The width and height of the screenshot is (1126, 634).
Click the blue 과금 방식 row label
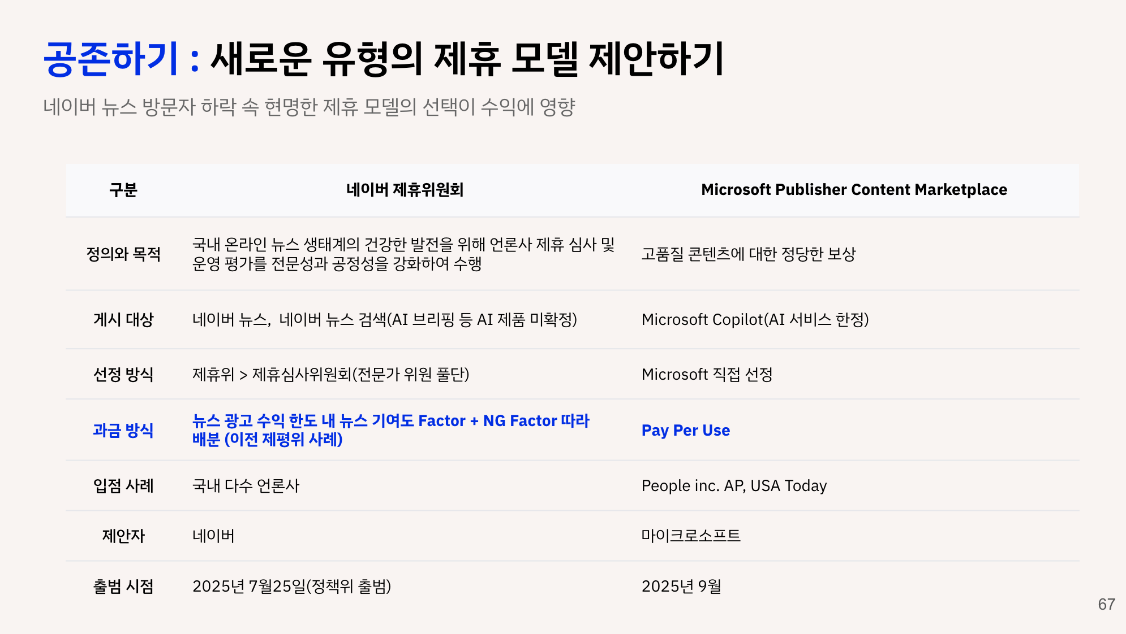tap(123, 431)
